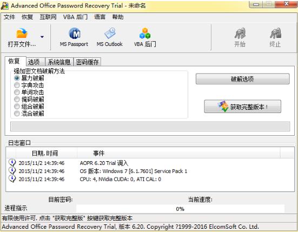298x232 pixels.
Task: Open the VBA 后门 menu
Action: [x=75, y=17]
